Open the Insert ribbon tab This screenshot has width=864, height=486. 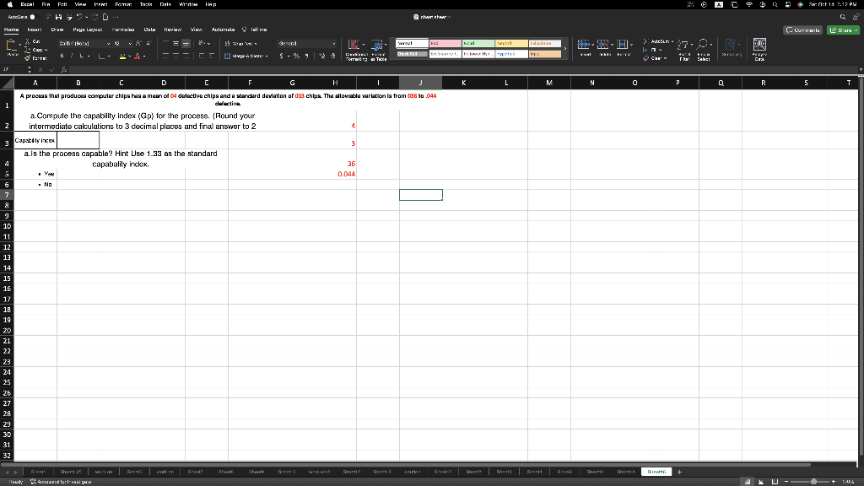(x=34, y=30)
